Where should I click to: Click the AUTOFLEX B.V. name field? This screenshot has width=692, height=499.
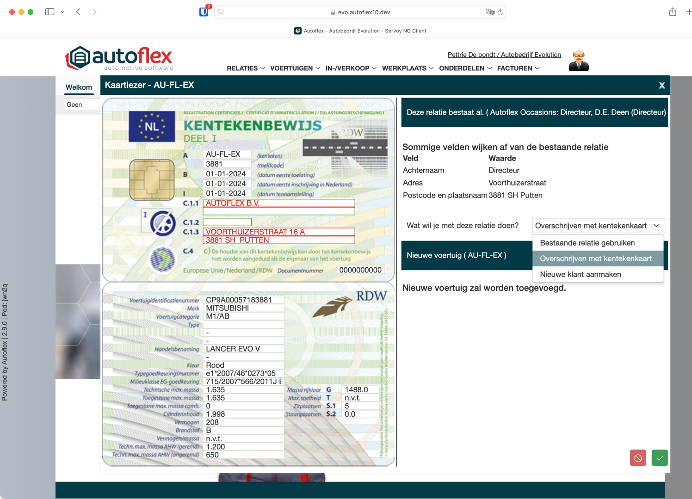coord(279,203)
